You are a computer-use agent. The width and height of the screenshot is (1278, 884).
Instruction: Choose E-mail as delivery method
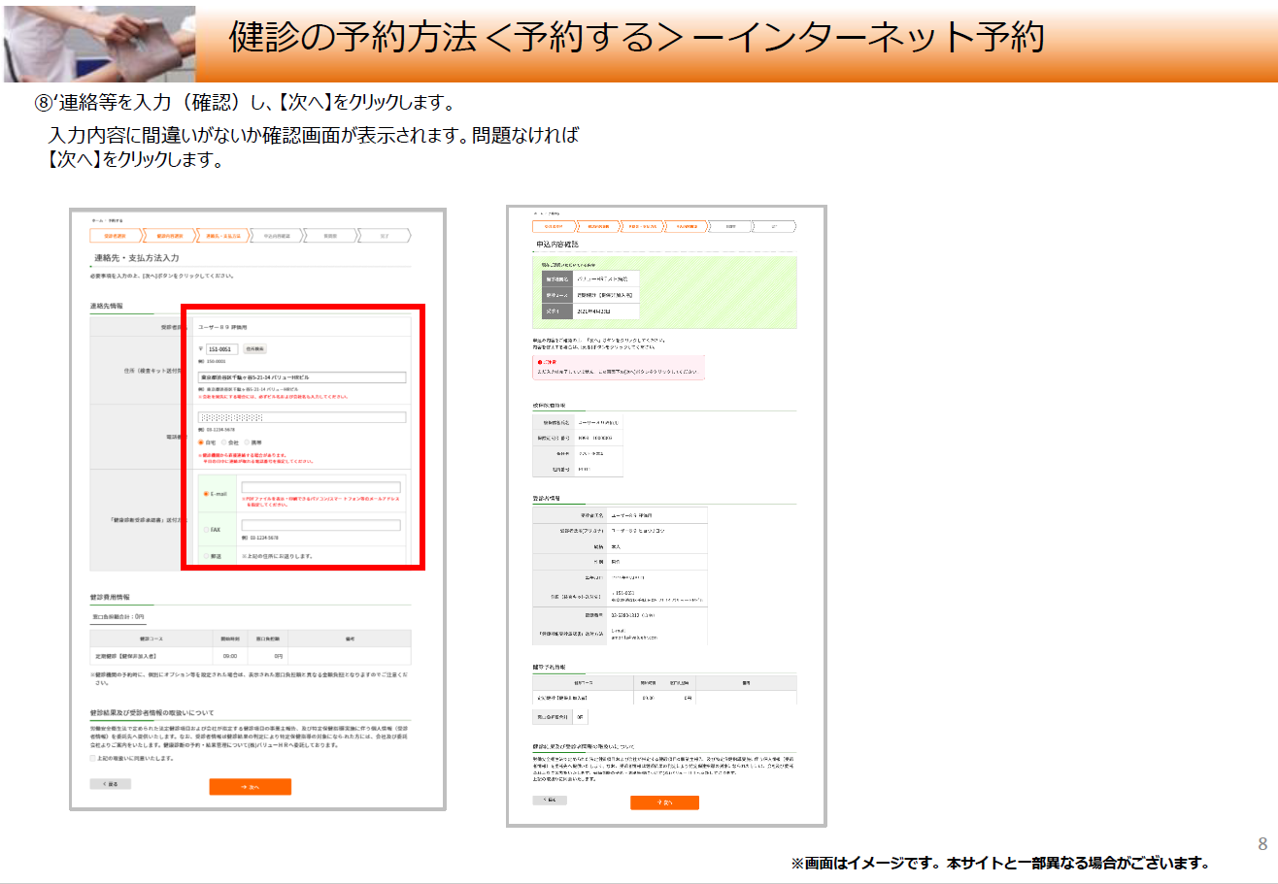206,494
